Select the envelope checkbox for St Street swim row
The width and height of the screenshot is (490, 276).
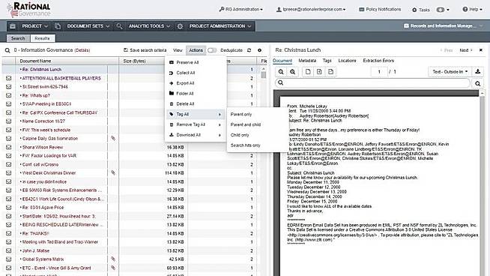(x=8, y=87)
